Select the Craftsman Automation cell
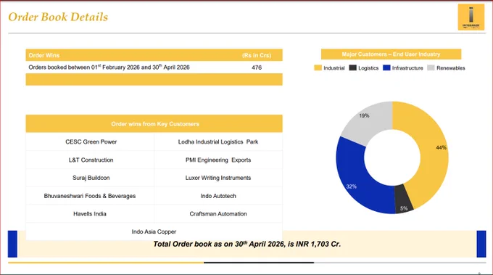The image size is (493, 275). [218, 213]
